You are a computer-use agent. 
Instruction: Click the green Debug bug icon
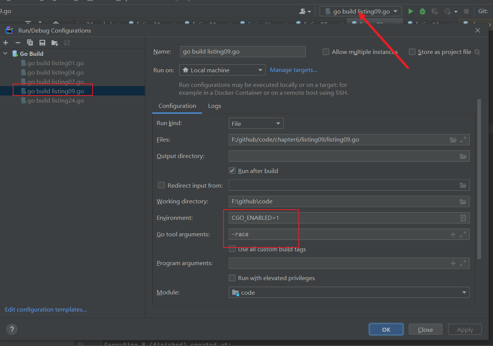(x=423, y=11)
